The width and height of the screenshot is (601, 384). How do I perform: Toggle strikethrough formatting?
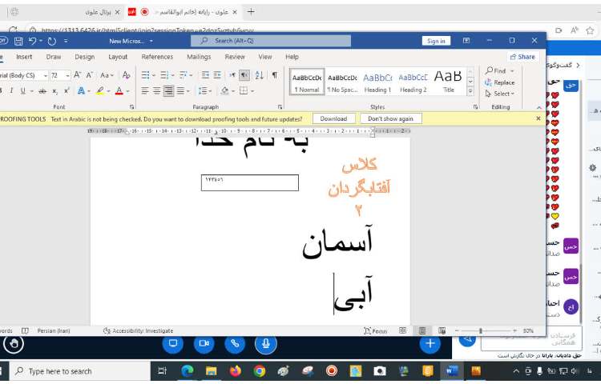(42, 91)
